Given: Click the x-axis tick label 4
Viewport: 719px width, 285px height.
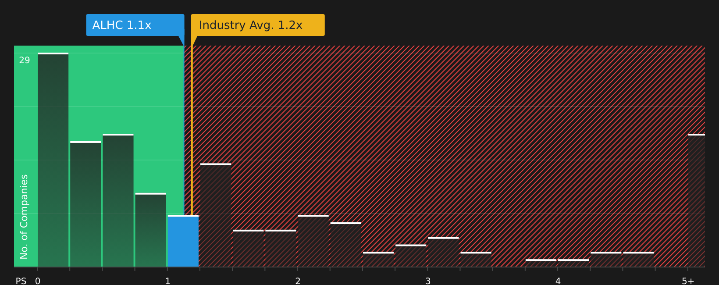Looking at the screenshot, I should pos(558,281).
